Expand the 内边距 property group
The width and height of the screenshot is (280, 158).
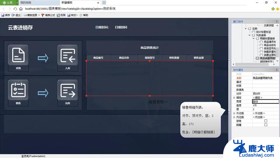pyautogui.click(x=234, y=117)
